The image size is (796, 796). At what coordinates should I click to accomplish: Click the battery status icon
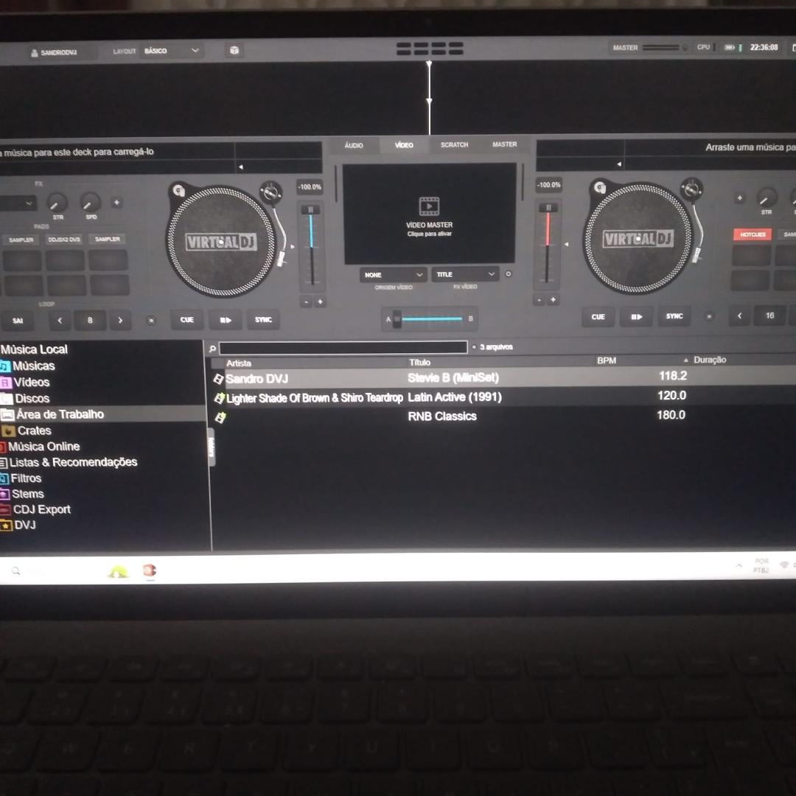(x=730, y=47)
